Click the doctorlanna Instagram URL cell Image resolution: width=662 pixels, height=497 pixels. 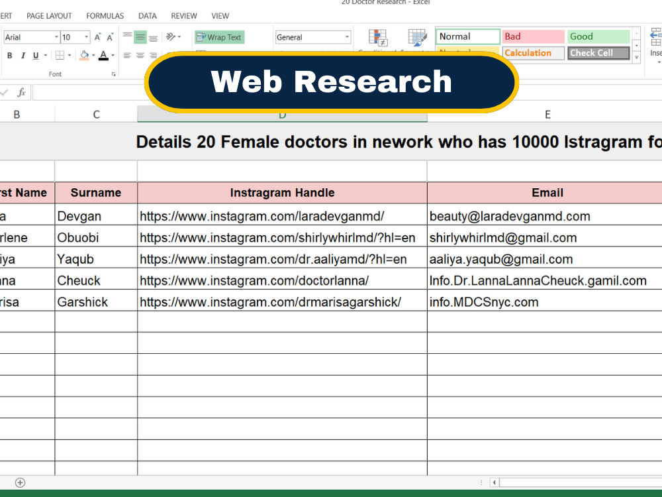tap(282, 280)
